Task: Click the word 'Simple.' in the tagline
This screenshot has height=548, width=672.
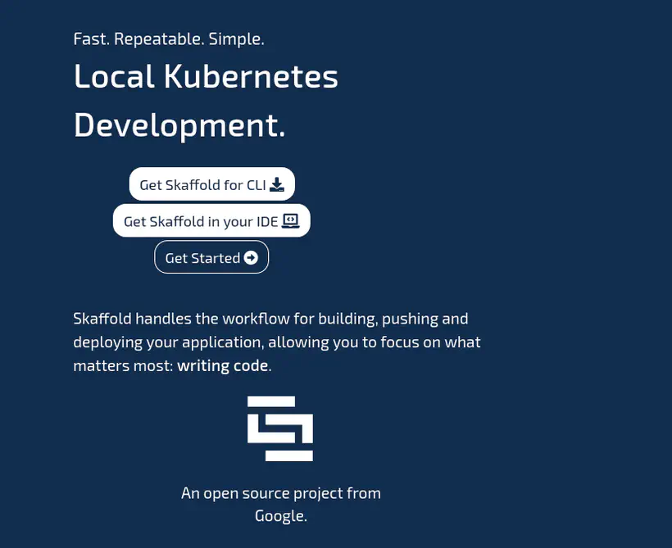Action: coord(236,38)
